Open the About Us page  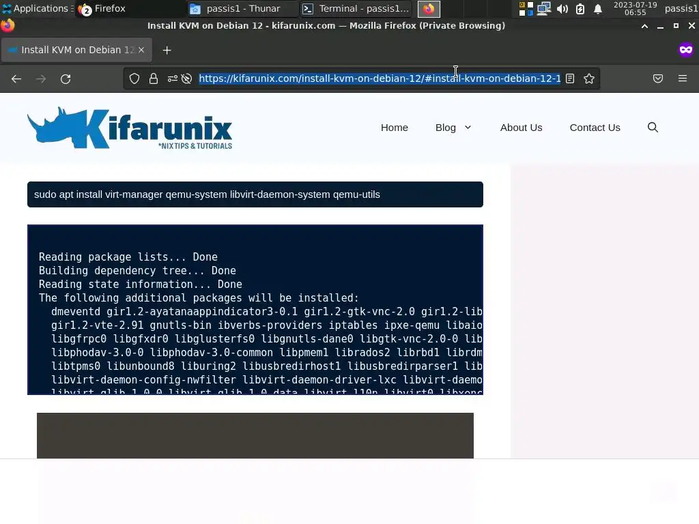click(521, 128)
